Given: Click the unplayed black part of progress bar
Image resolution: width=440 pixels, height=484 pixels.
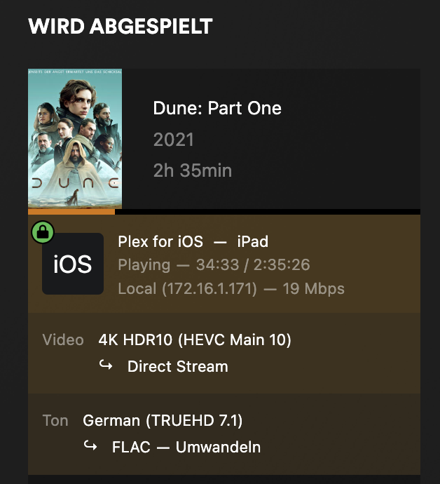Looking at the screenshot, I should tap(266, 211).
